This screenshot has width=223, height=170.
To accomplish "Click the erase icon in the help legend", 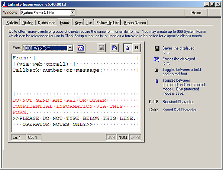I will click(157, 59).
